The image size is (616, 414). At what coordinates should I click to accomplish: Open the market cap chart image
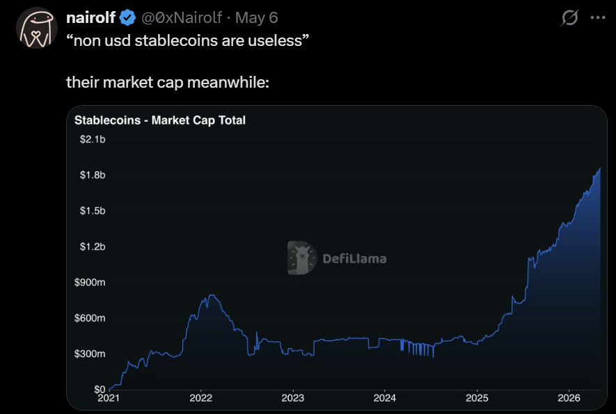pos(337,257)
